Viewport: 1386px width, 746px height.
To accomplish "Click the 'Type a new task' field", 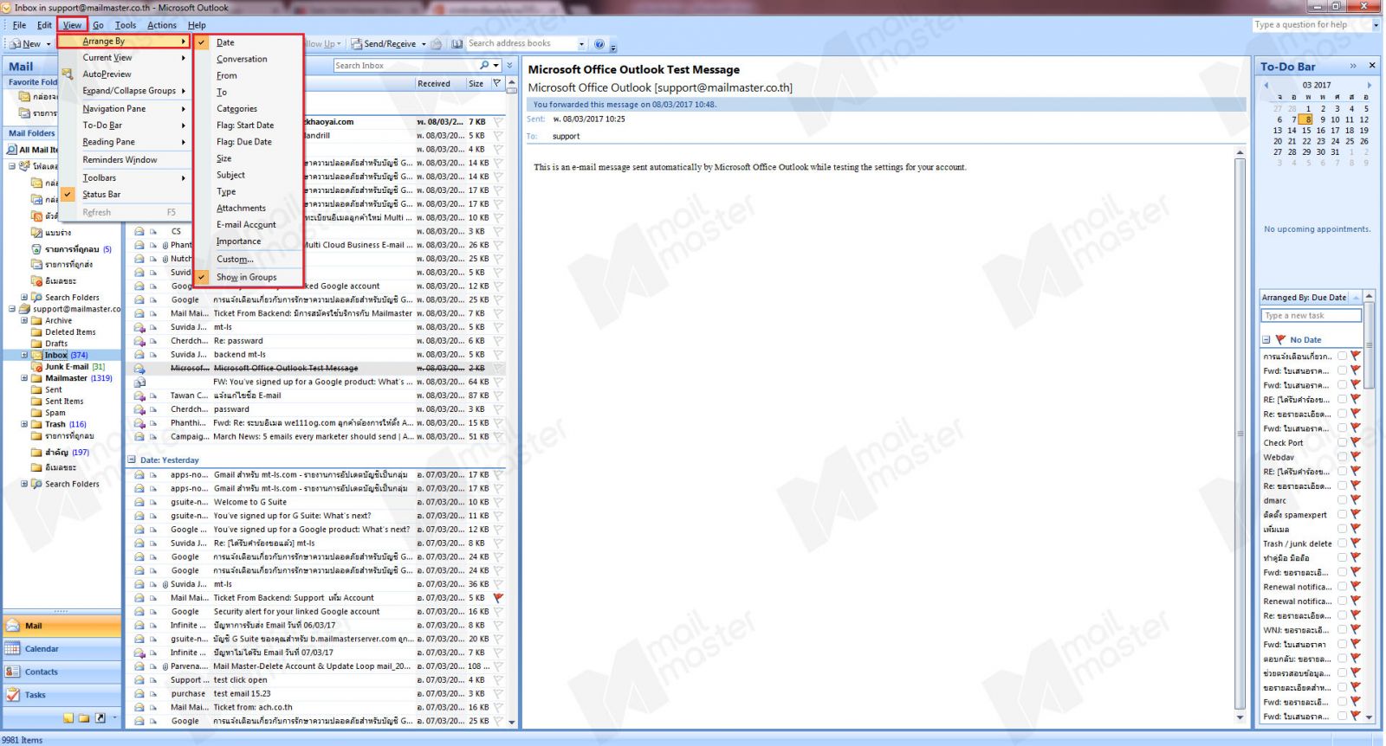I will pyautogui.click(x=1312, y=316).
